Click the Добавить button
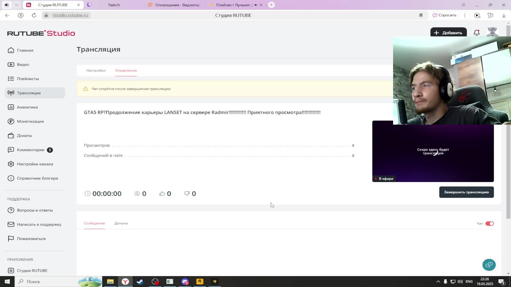The width and height of the screenshot is (511, 287). [448, 33]
